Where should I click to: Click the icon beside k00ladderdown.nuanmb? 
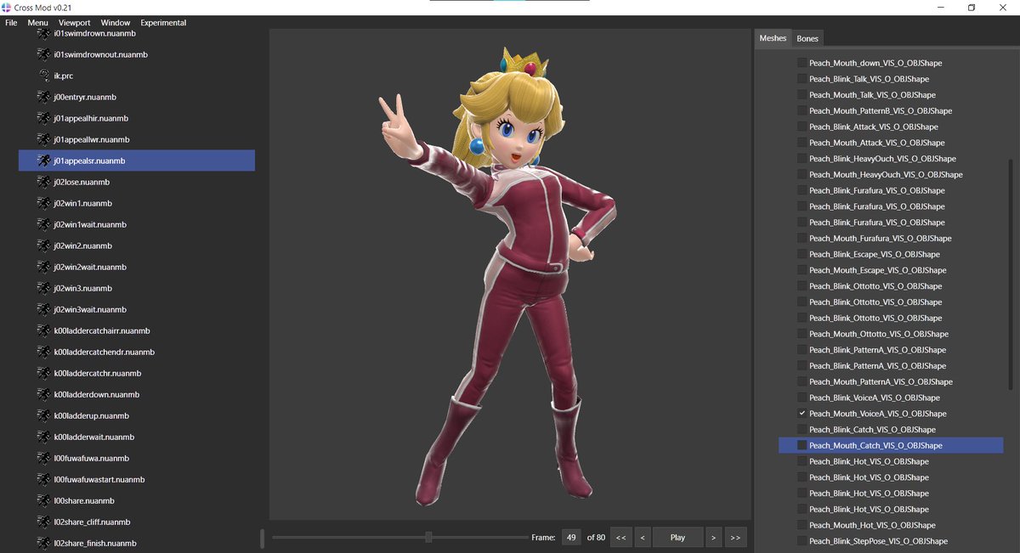click(43, 394)
